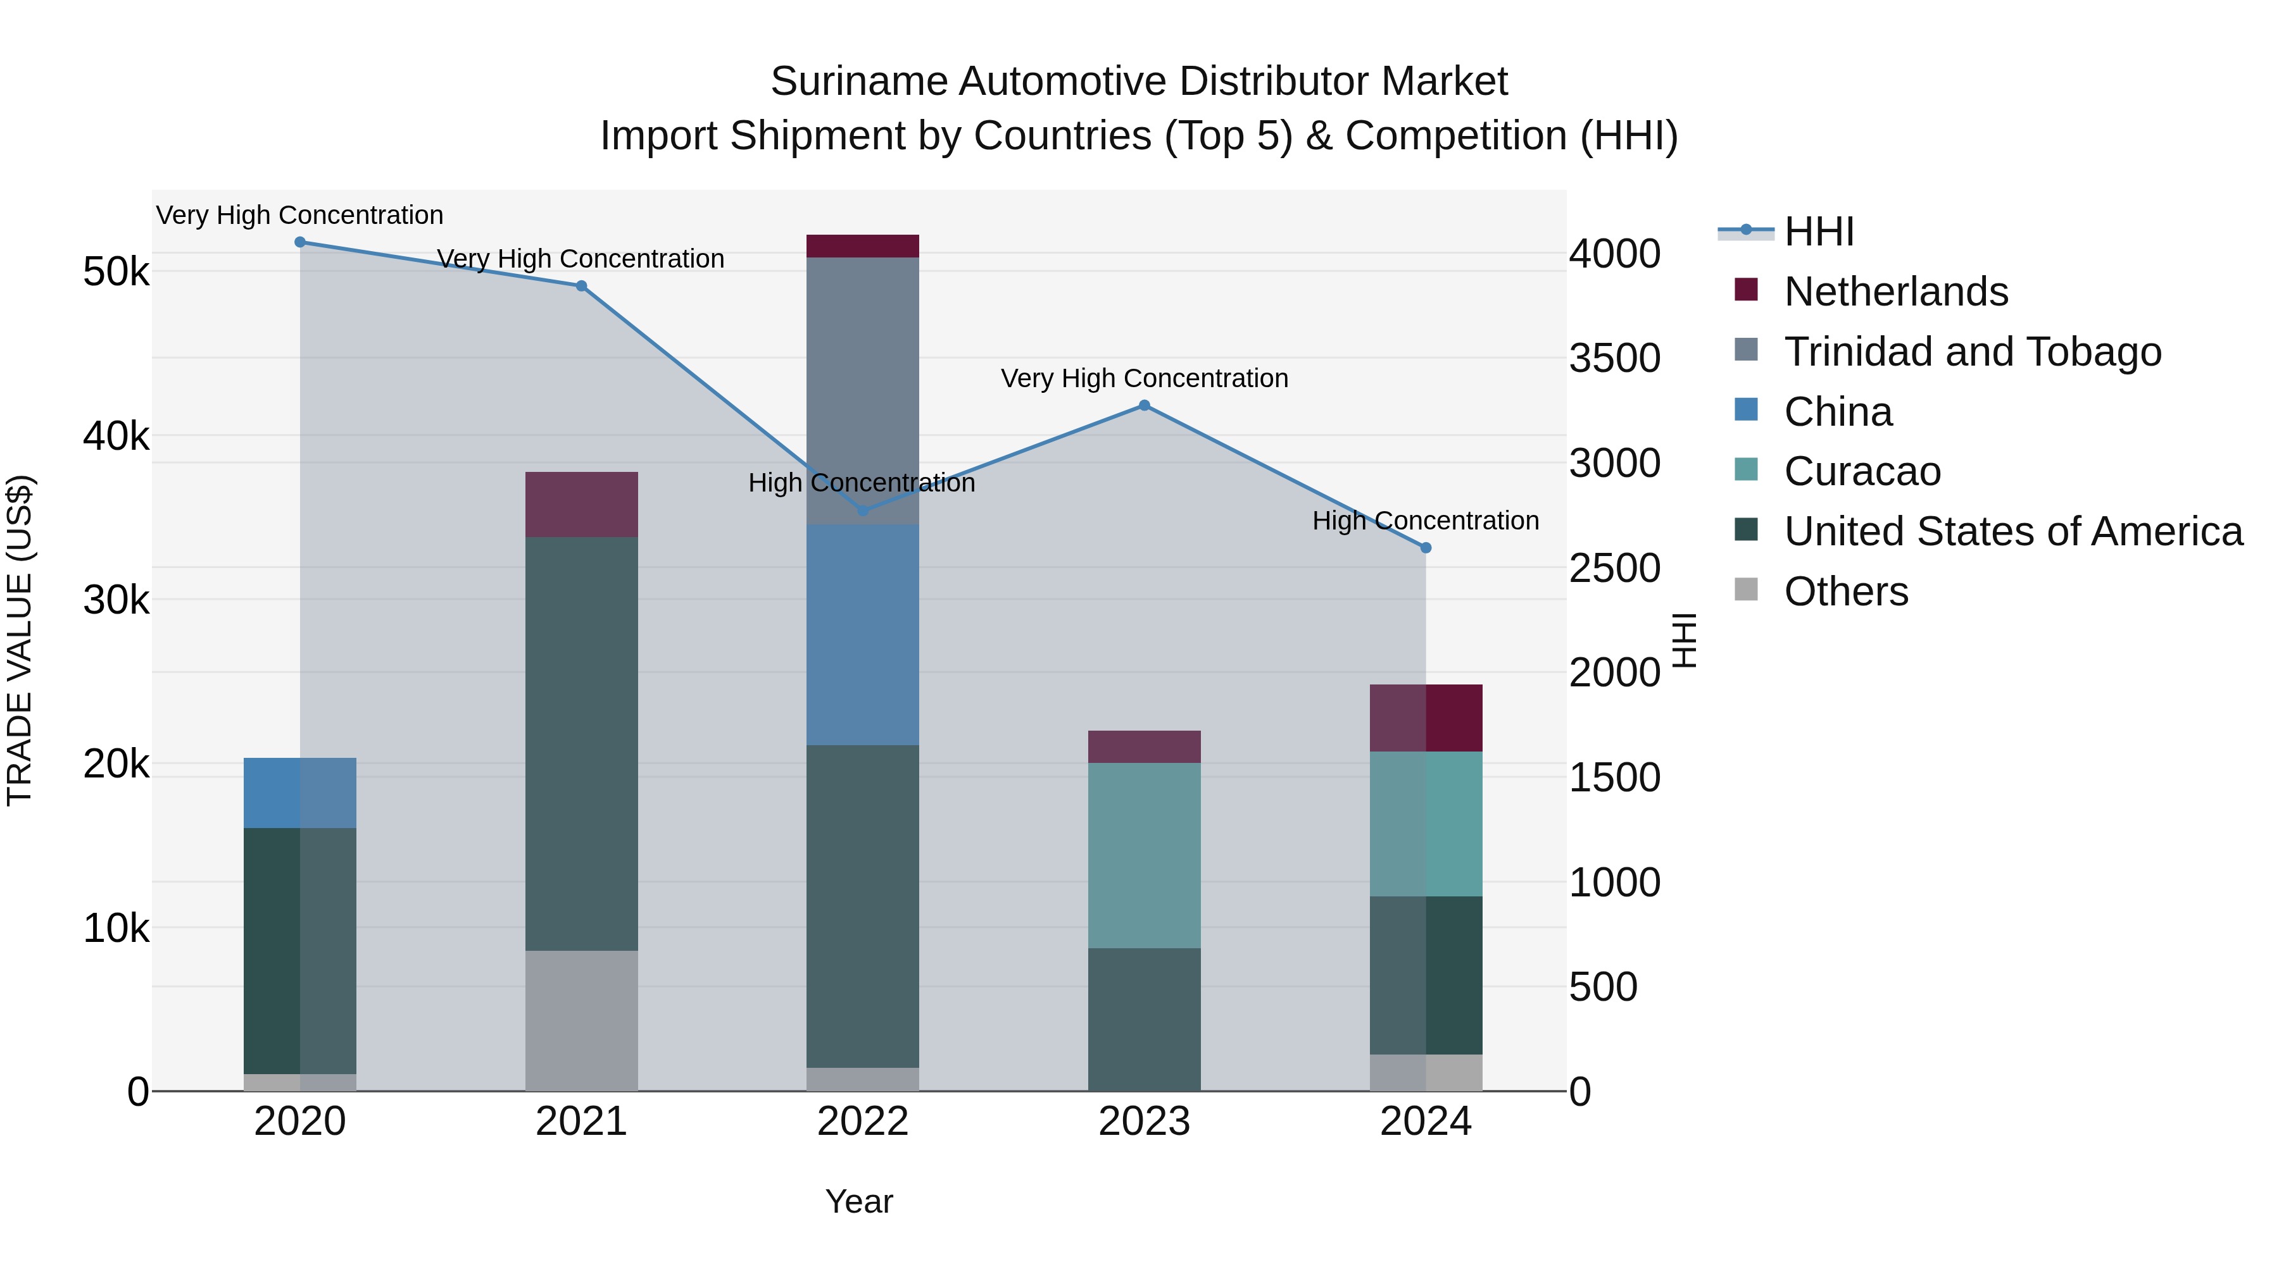Click the High Concentration label above 2024
This screenshot has width=2279, height=1281.
click(1426, 521)
